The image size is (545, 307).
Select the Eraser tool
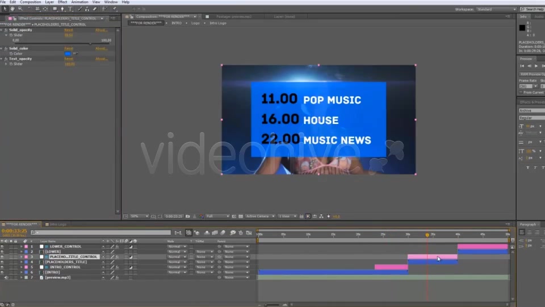pos(95,9)
